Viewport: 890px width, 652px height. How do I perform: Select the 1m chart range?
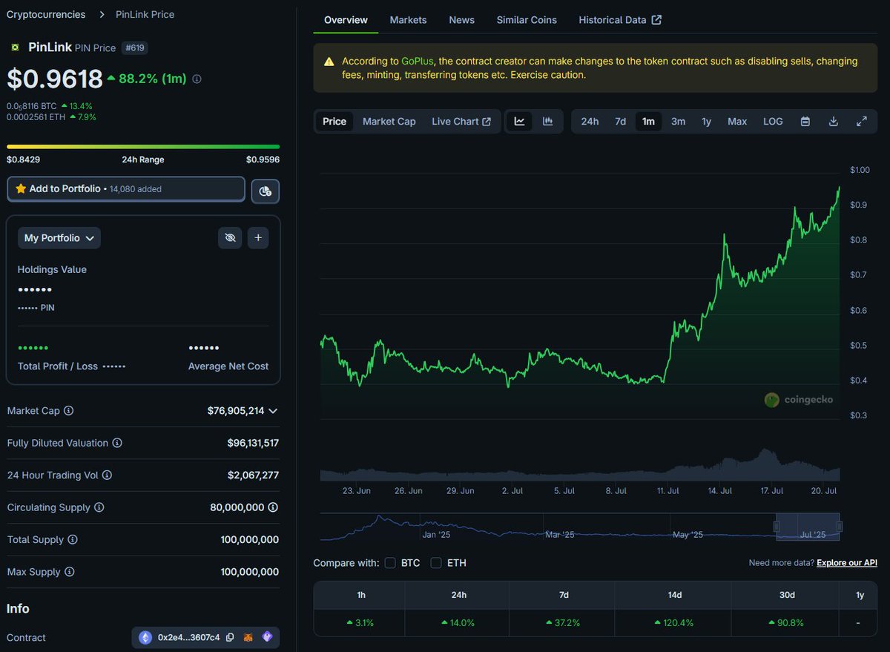pos(648,122)
